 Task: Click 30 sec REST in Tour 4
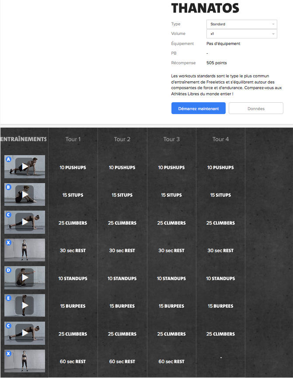[x=221, y=250]
